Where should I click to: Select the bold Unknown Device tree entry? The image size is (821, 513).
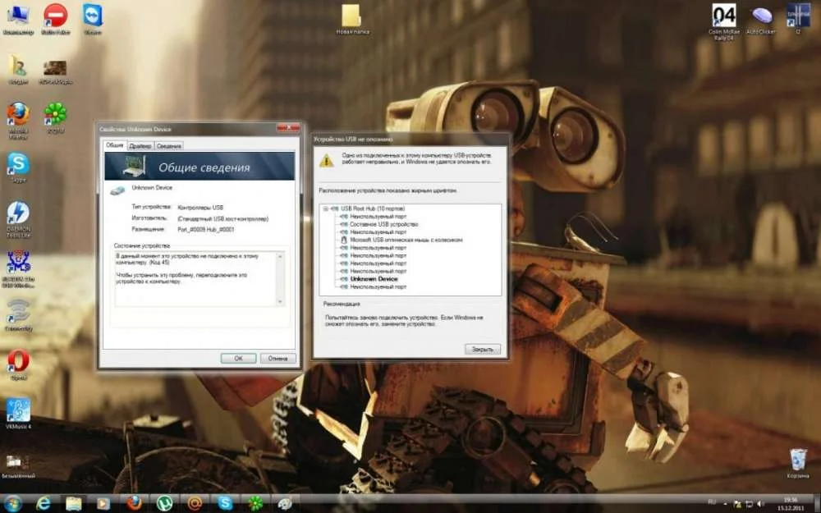coord(374,279)
